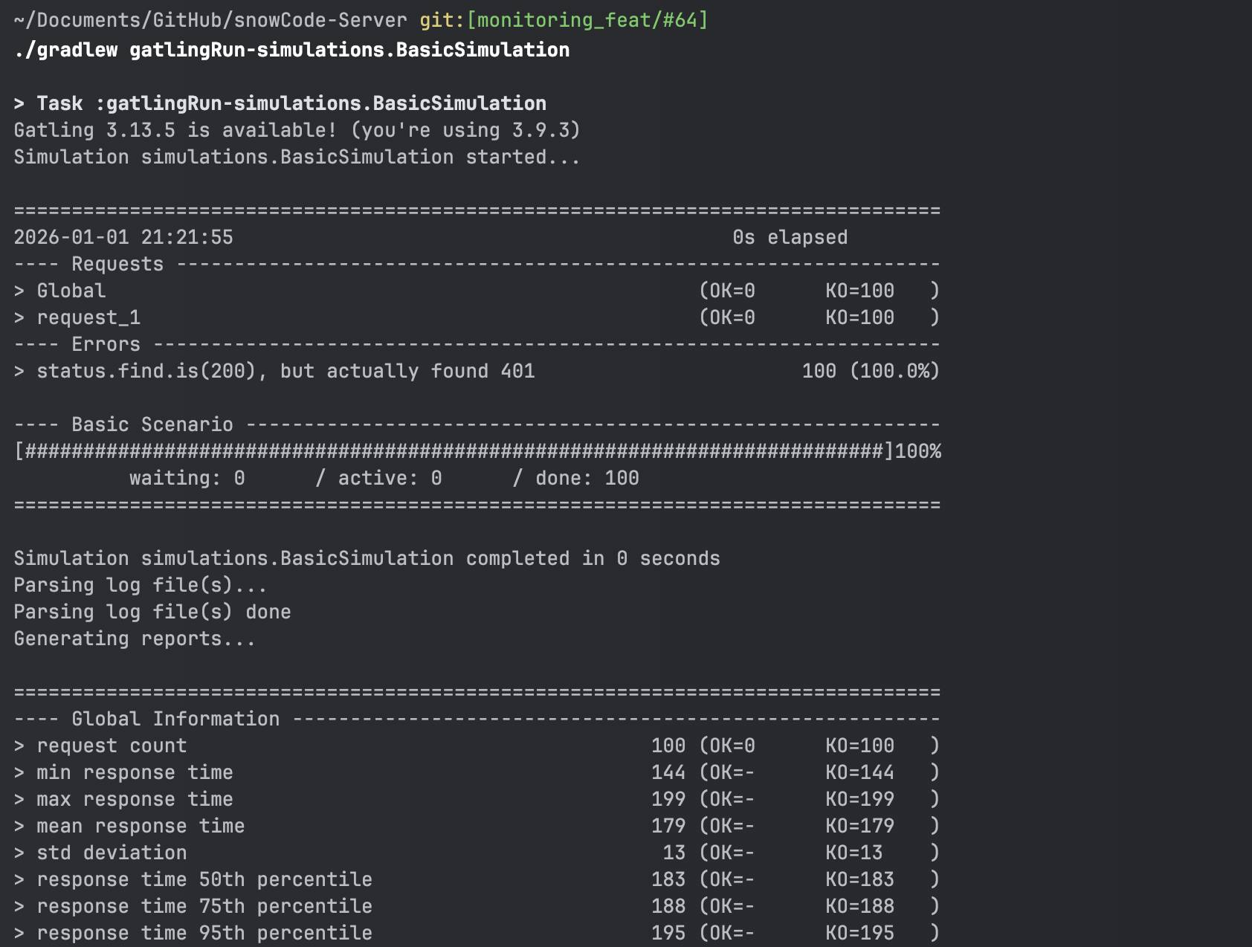1252x947 pixels.
Task: Click the done: 100 counter
Action: [x=587, y=478]
